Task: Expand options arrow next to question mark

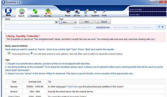Action: click(x=162, y=27)
